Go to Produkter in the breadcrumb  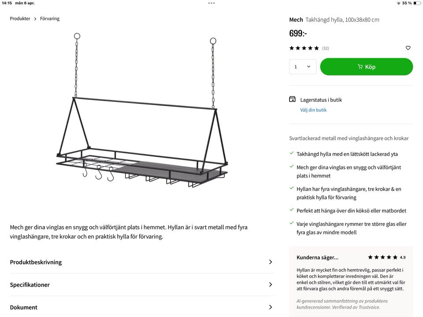tap(20, 18)
